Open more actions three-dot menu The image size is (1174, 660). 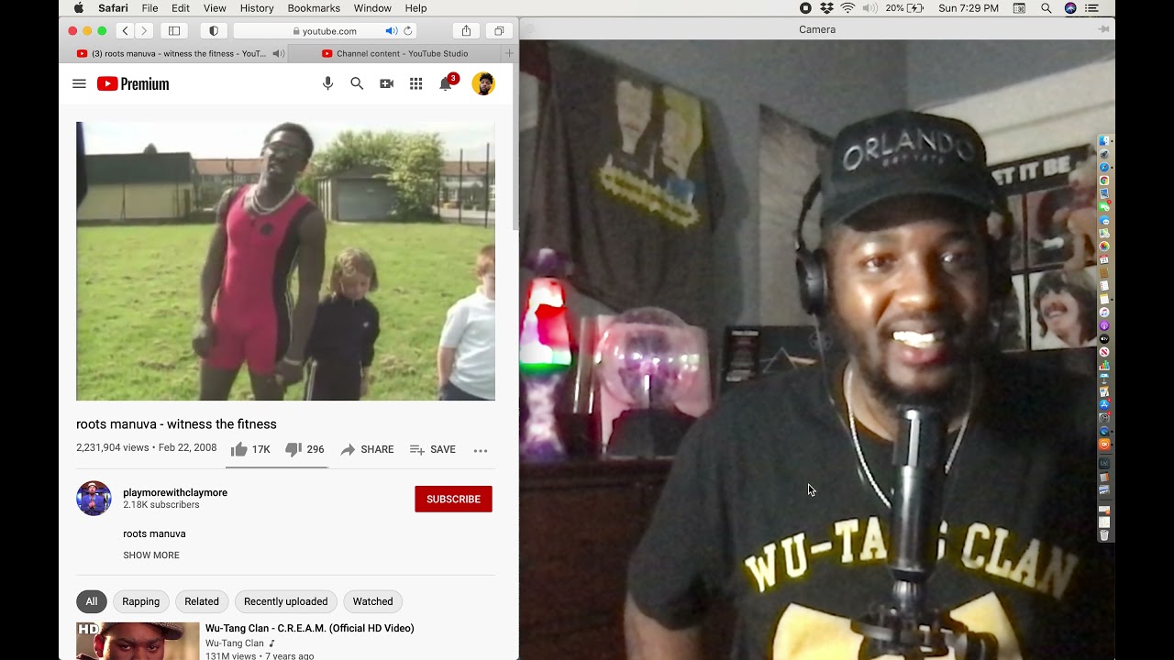(x=481, y=450)
